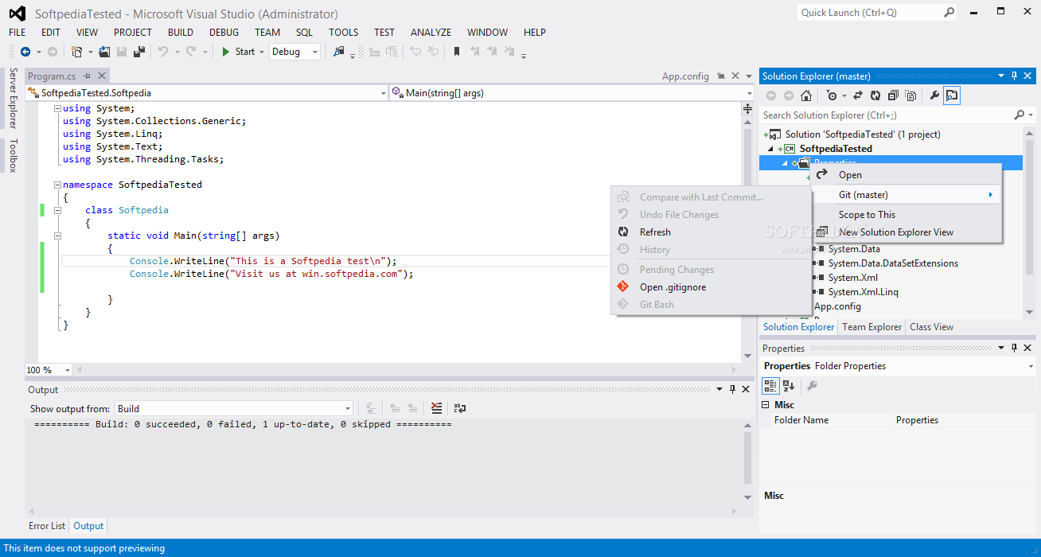Click Clear All icon in Output toolbar
The image size is (1041, 557).
click(x=436, y=408)
